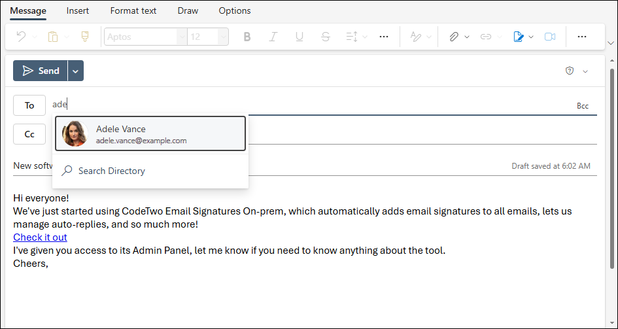This screenshot has width=618, height=329.
Task: Click the Paste clipboard icon
Action: click(53, 37)
